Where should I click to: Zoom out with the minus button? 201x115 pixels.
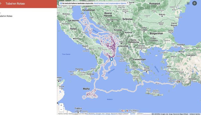point(61,109)
